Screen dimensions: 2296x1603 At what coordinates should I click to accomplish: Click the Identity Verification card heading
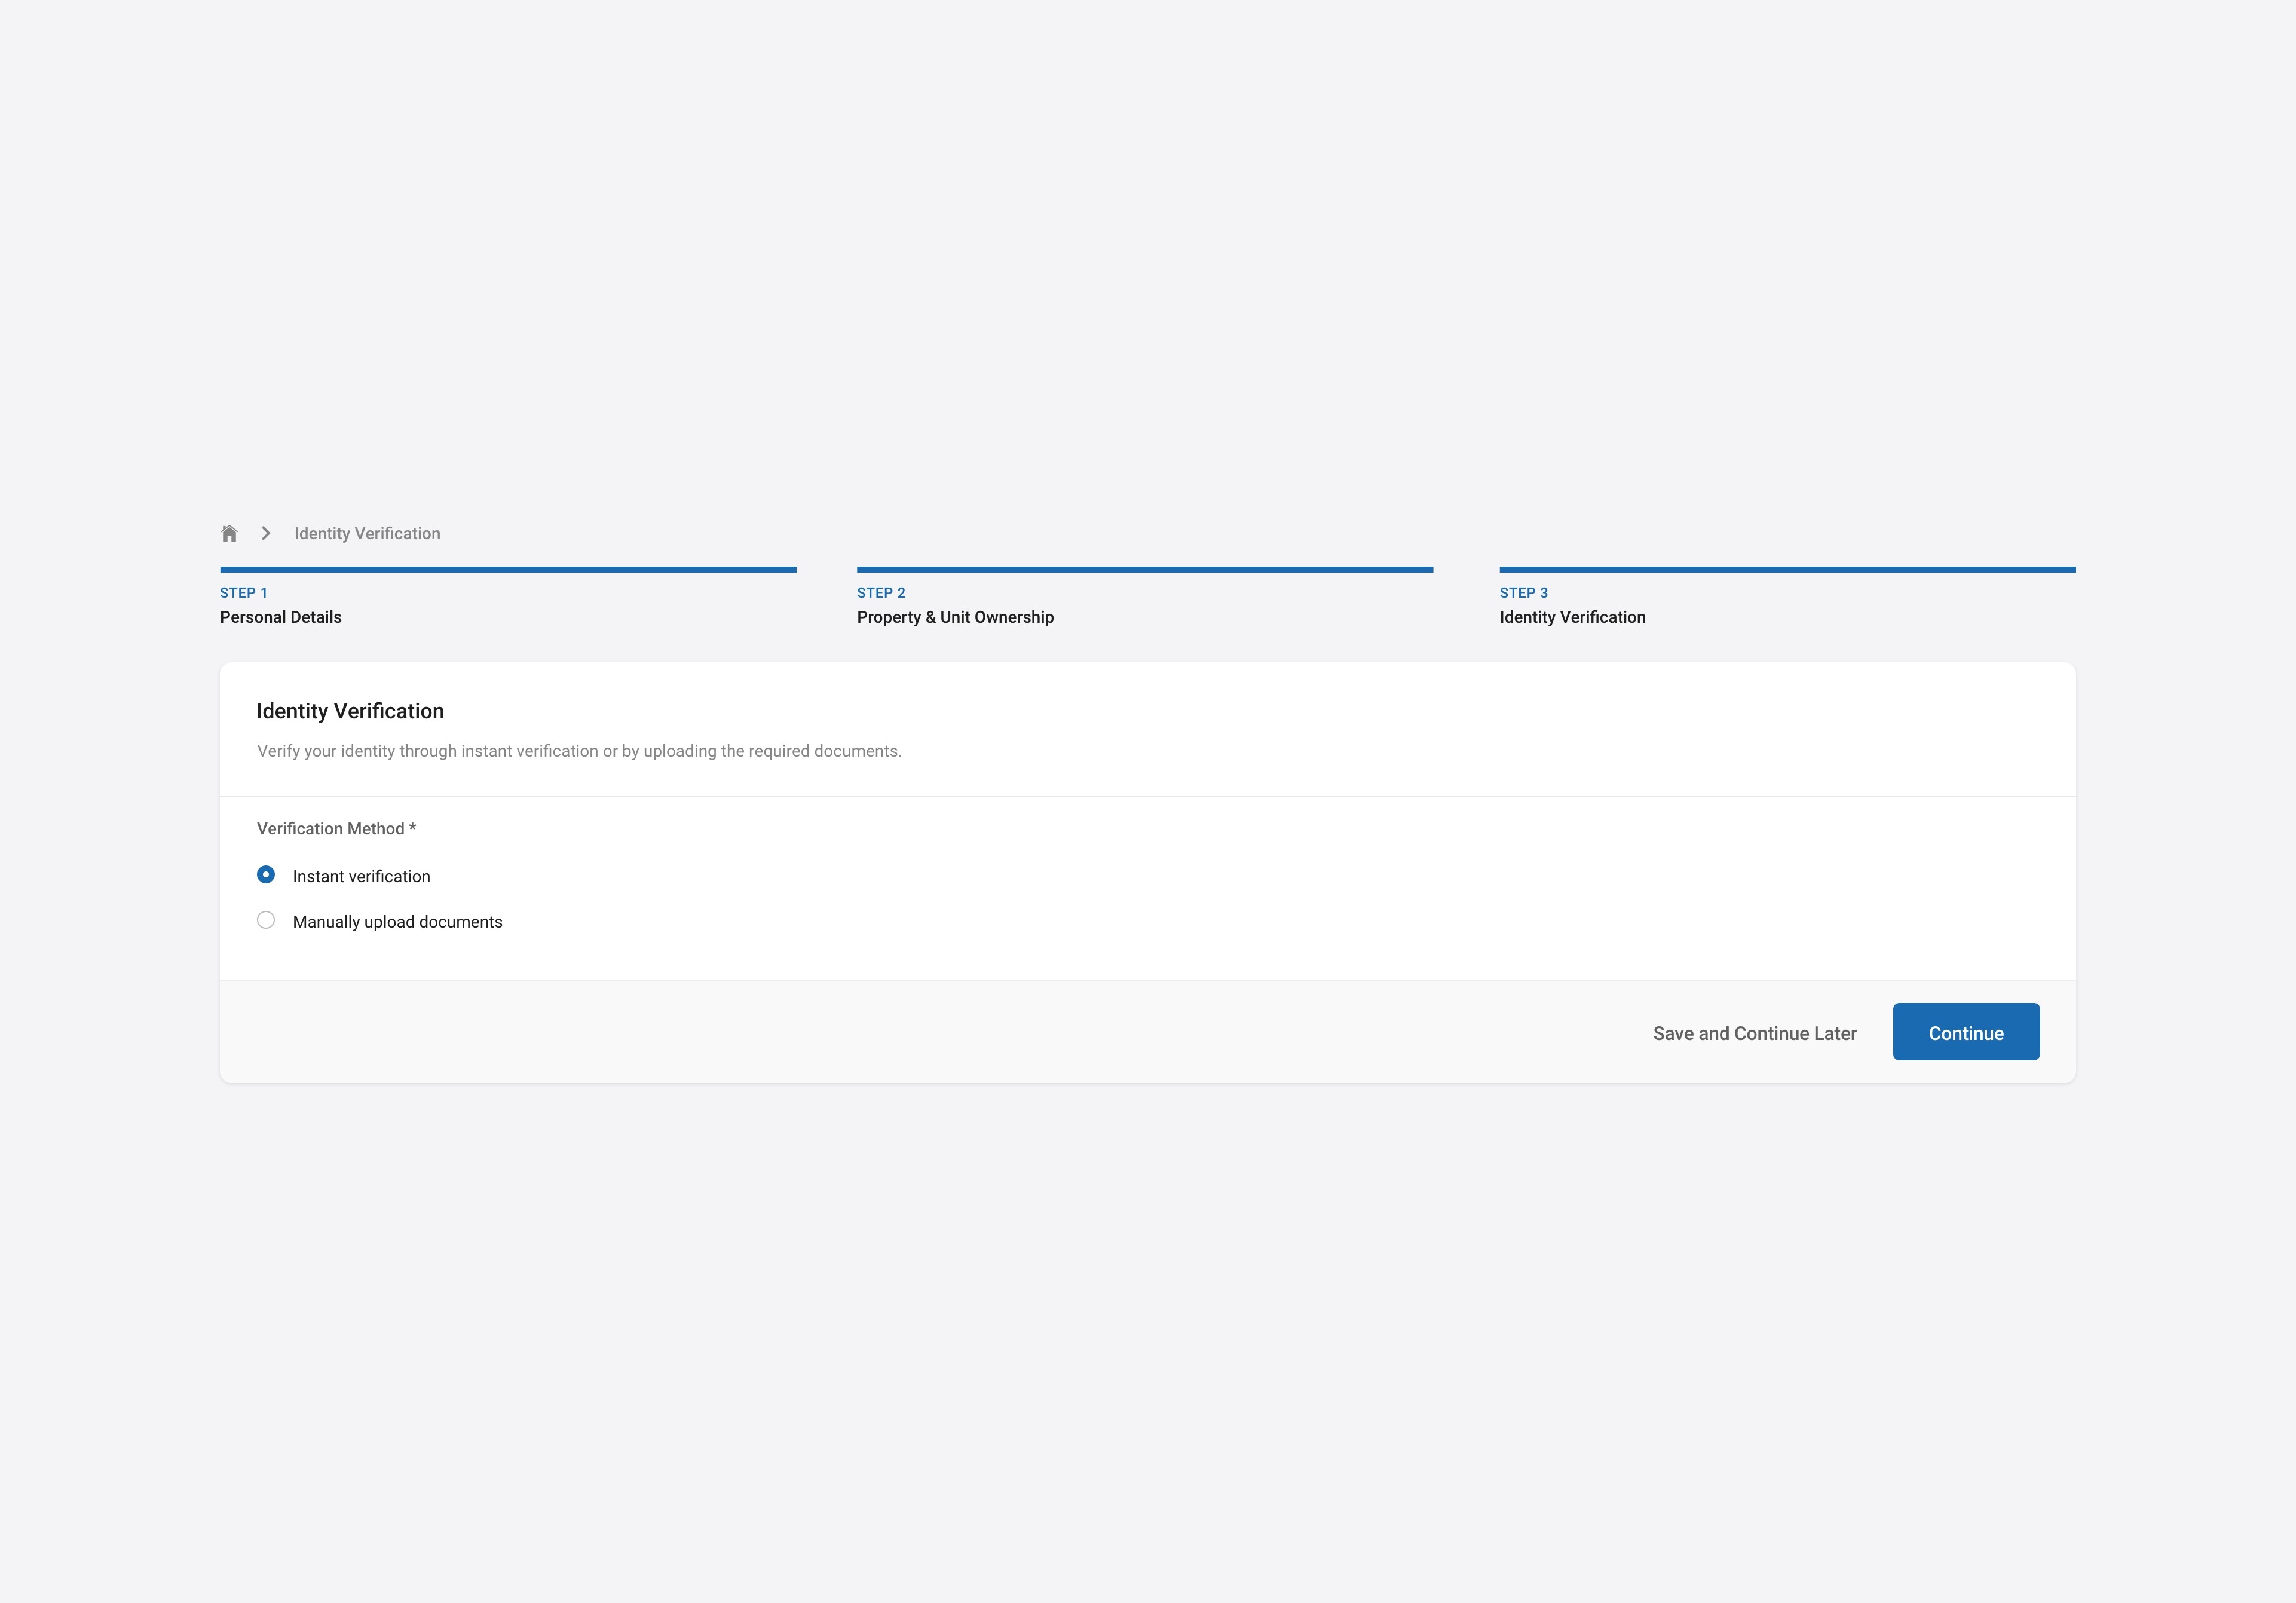tap(350, 711)
